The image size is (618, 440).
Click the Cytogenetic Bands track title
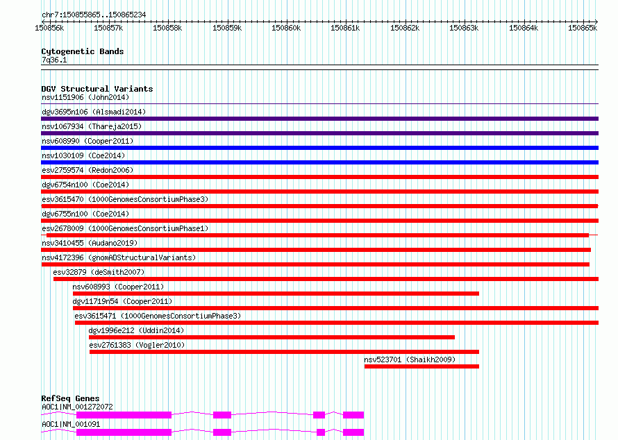[x=83, y=51]
